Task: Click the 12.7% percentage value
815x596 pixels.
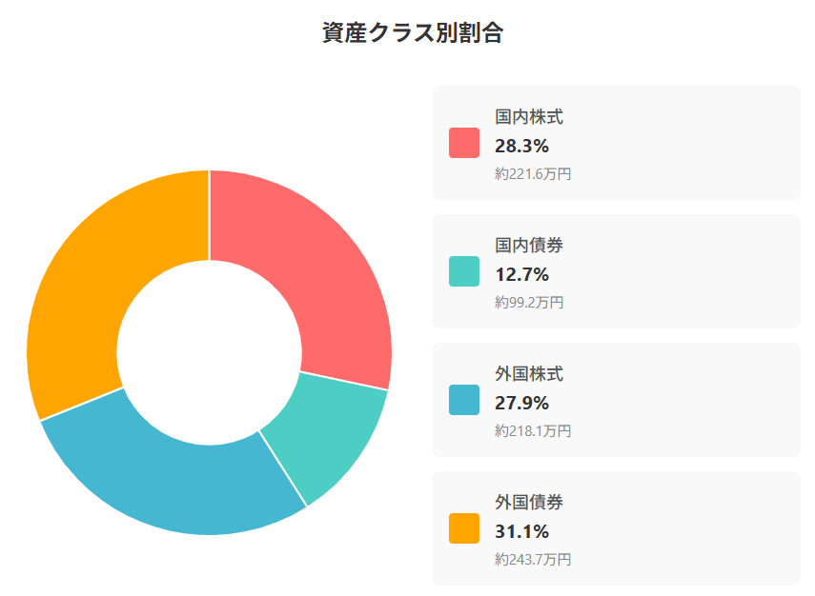Action: (x=521, y=274)
